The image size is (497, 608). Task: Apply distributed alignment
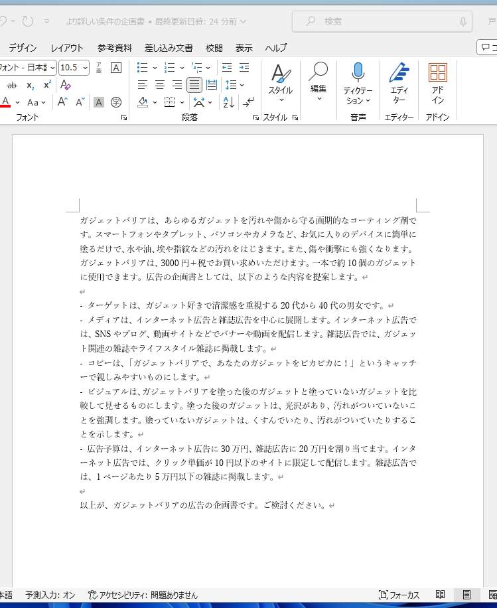pyautogui.click(x=212, y=85)
